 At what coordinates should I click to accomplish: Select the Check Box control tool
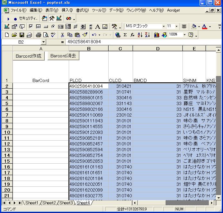click(31, 27)
